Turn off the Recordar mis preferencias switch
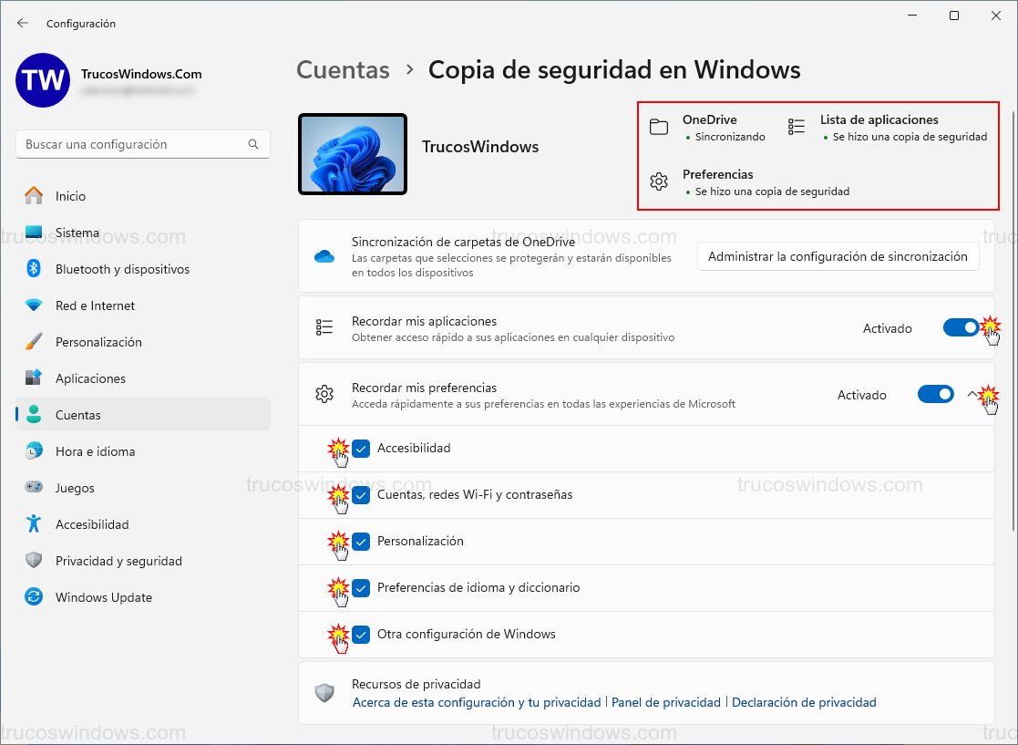The image size is (1018, 745). click(935, 394)
